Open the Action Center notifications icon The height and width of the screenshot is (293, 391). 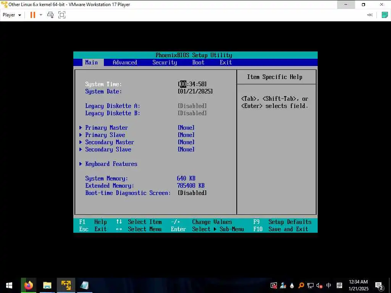pos(379,285)
